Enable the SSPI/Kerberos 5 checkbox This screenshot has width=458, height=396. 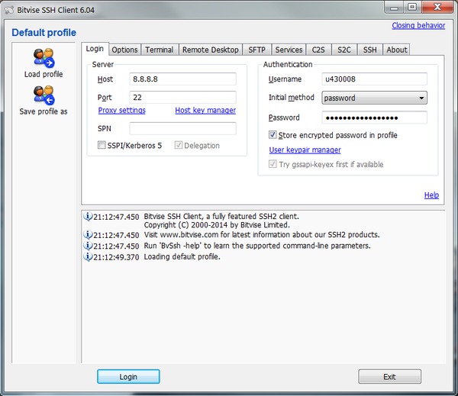tap(102, 145)
